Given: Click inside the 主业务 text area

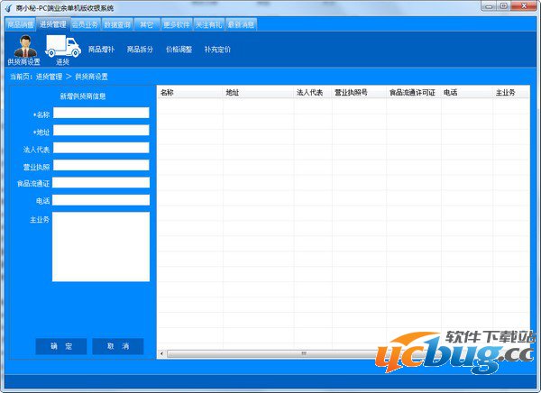Looking at the screenshot, I should (101, 247).
